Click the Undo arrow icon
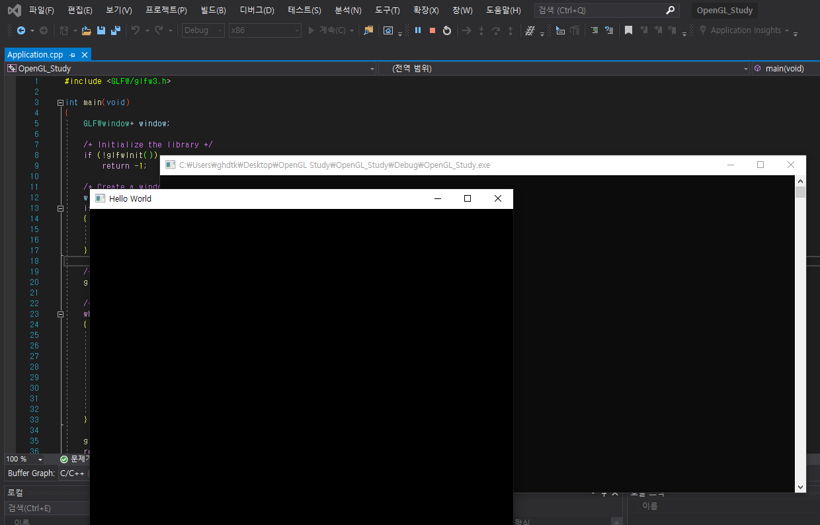 pyautogui.click(x=136, y=30)
